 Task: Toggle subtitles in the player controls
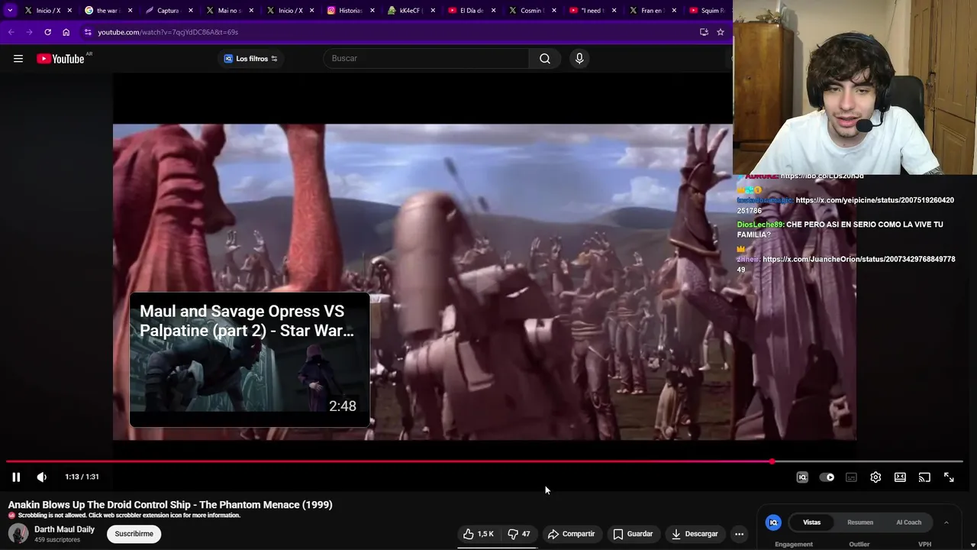(851, 477)
